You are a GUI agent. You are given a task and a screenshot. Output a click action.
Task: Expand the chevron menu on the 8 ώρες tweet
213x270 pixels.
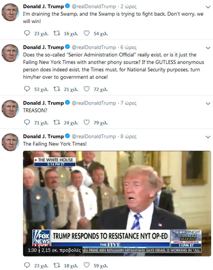click(208, 137)
